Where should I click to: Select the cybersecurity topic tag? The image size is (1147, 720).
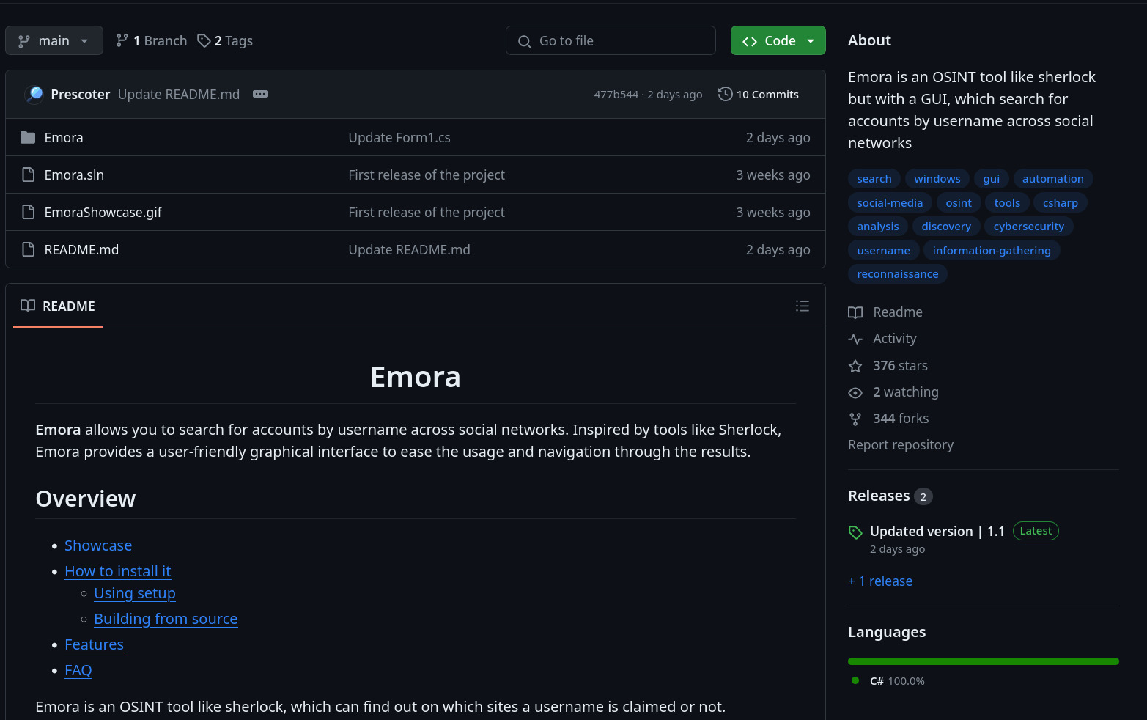[x=1028, y=227]
